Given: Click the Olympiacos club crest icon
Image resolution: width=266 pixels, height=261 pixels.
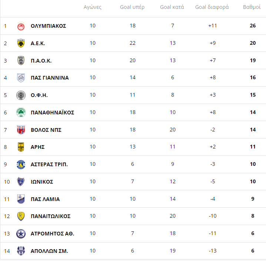Looking at the screenshot, I should (x=21, y=26).
